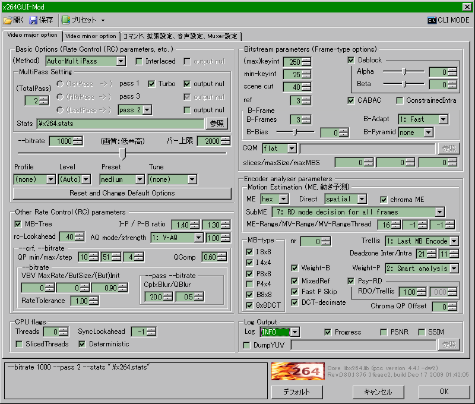475x404 pixels.
Task: Click Reset and Change Default Options
Action: point(122,193)
